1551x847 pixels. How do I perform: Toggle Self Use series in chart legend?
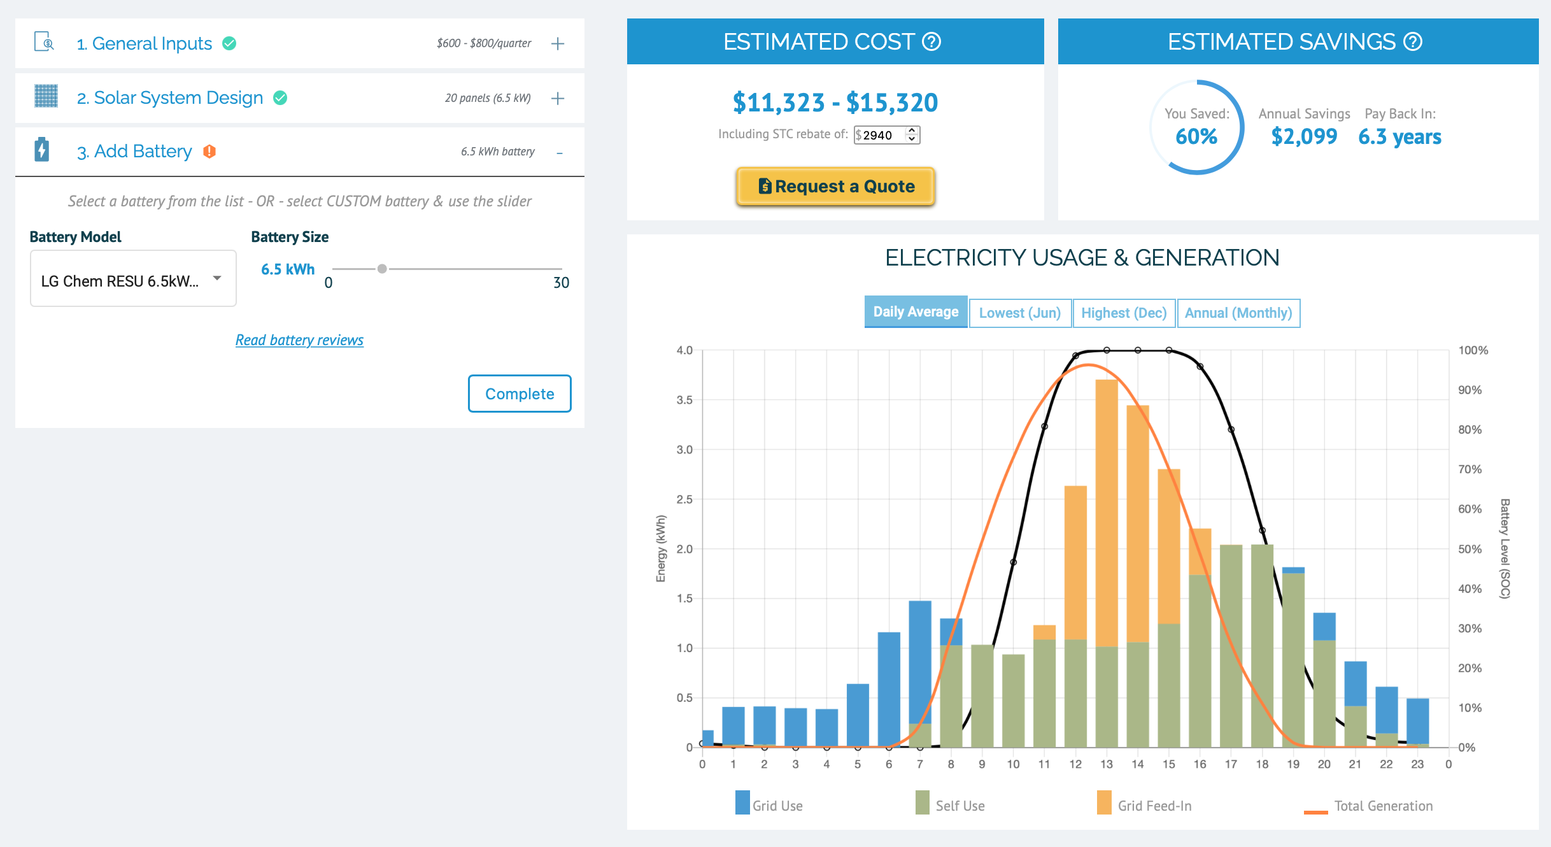951,804
